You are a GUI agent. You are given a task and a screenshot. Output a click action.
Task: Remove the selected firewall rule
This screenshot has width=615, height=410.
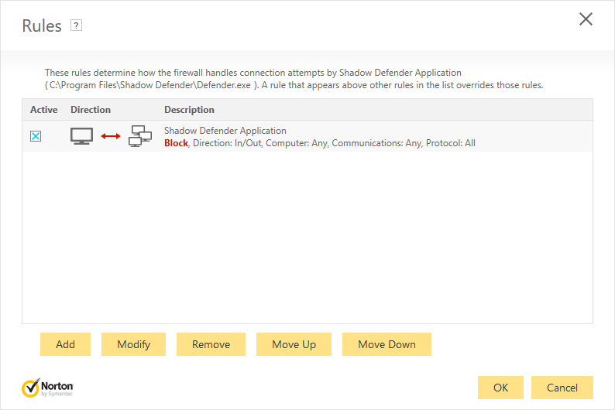pyautogui.click(x=211, y=344)
